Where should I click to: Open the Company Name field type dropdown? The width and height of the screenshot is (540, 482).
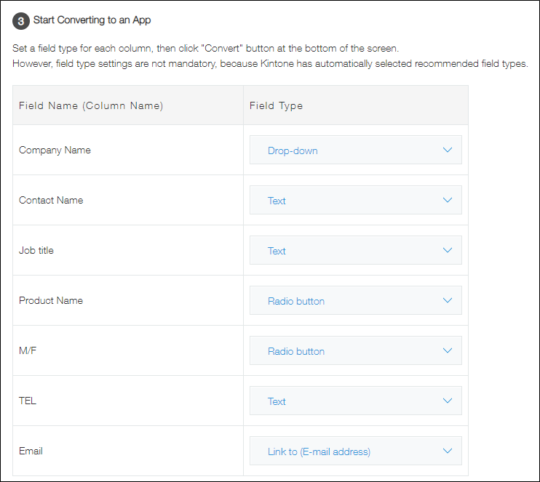coord(355,150)
